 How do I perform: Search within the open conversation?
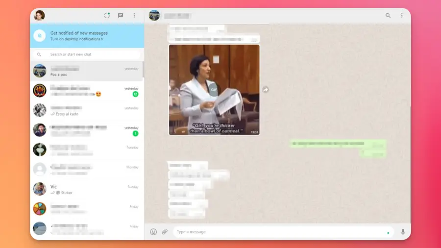click(388, 16)
